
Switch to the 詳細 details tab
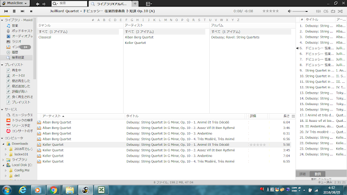click(303, 174)
